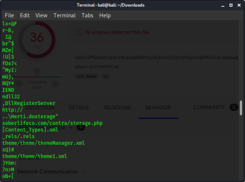Minimize the Terminal window
The image size is (245, 182).
click(x=223, y=5)
